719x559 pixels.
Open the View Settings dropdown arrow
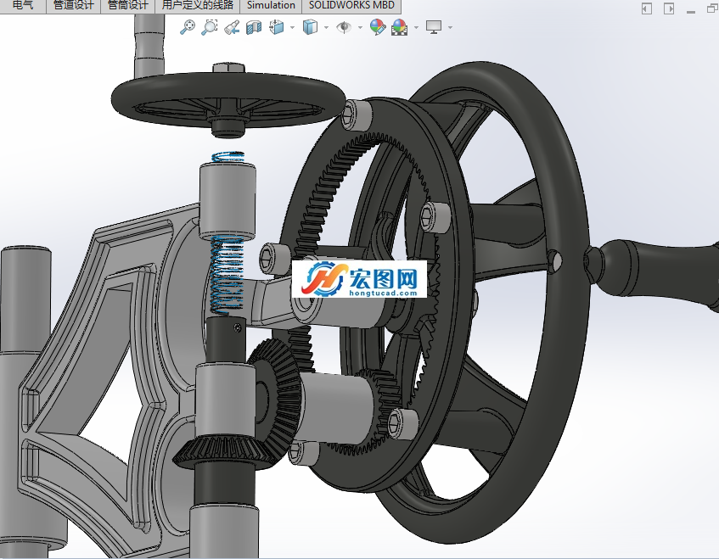tap(450, 27)
